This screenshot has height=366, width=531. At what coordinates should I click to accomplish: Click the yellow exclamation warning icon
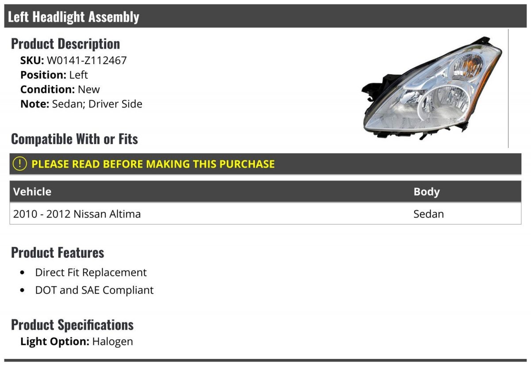(x=20, y=164)
